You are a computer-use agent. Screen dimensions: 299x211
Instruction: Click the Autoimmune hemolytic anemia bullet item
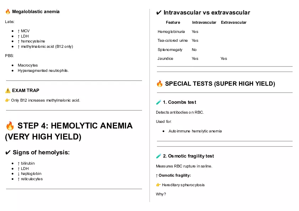coord(195,131)
